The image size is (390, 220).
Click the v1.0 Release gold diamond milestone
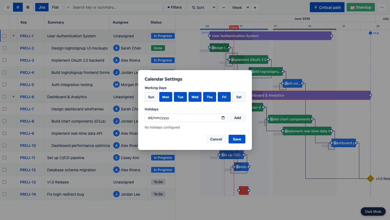click(x=370, y=179)
